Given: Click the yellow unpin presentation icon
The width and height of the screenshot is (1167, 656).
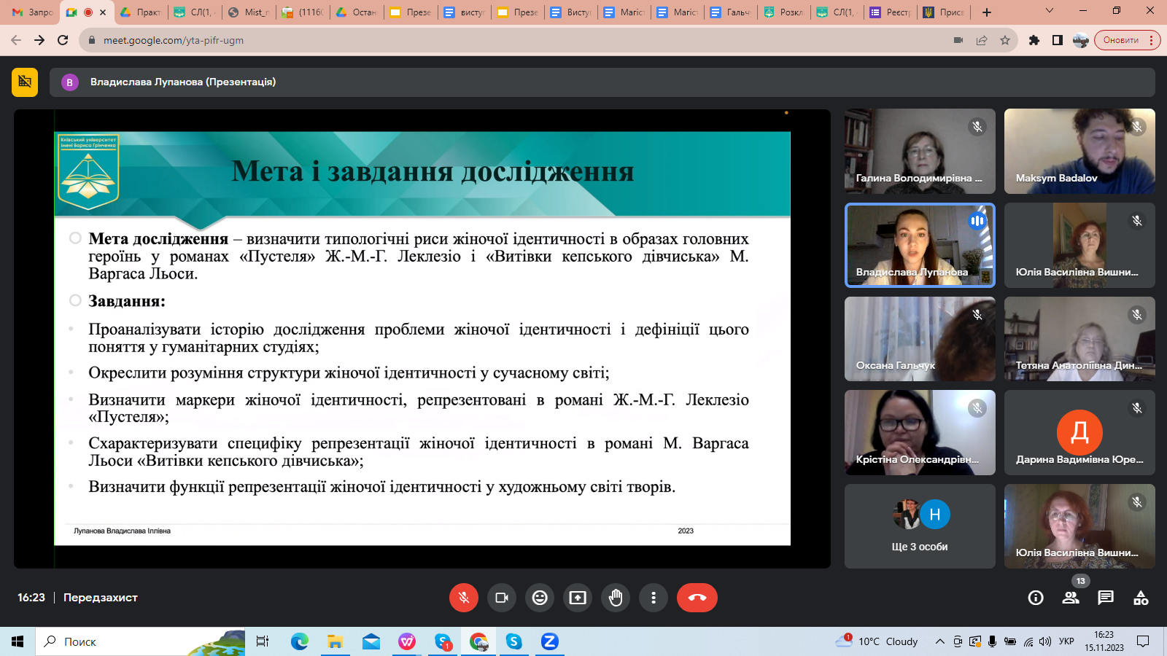Looking at the screenshot, I should pyautogui.click(x=25, y=82).
